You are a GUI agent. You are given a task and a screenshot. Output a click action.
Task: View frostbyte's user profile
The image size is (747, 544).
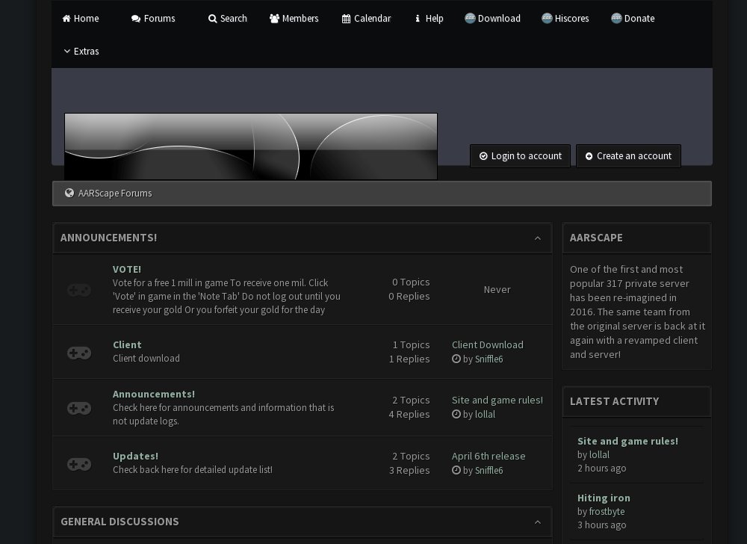tap(607, 511)
